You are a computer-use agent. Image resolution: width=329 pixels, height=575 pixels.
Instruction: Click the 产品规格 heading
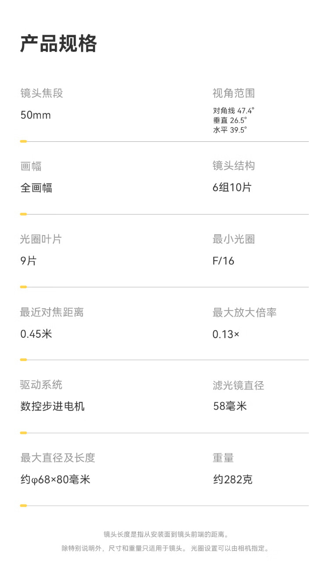tap(58, 43)
